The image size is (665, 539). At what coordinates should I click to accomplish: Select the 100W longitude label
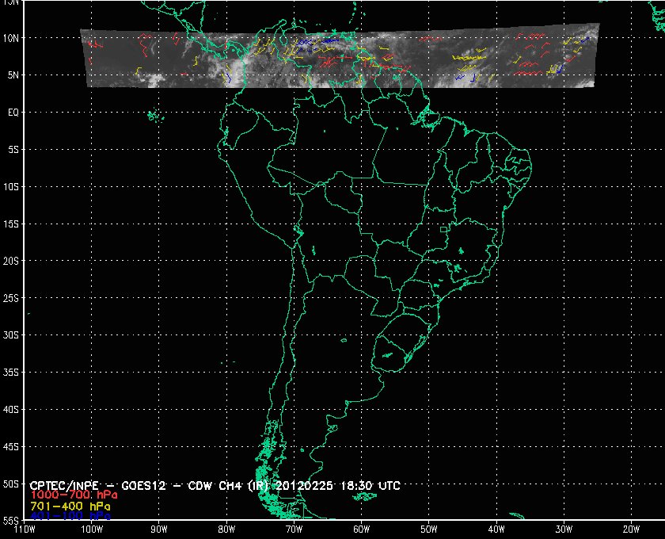click(92, 529)
